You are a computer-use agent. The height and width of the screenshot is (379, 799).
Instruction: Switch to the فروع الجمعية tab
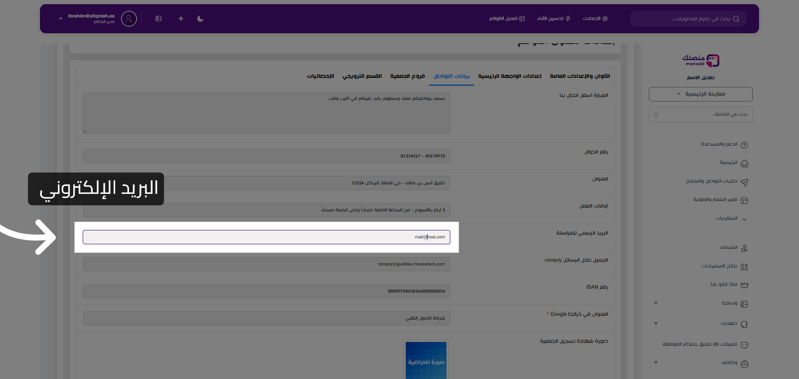[407, 76]
